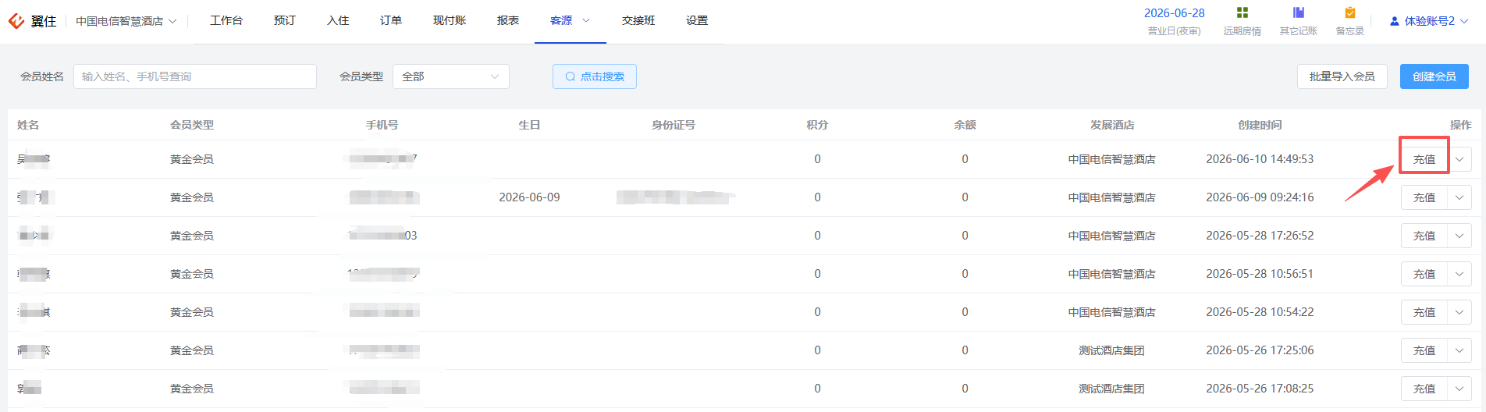Screen dimensions: 1486x412
Task: Open the 预订 menu
Action: (285, 20)
